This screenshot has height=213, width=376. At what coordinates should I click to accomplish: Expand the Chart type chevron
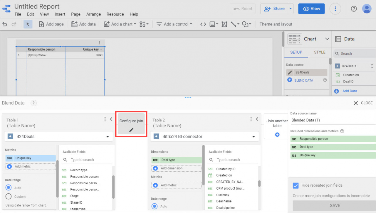pyautogui.click(x=327, y=39)
